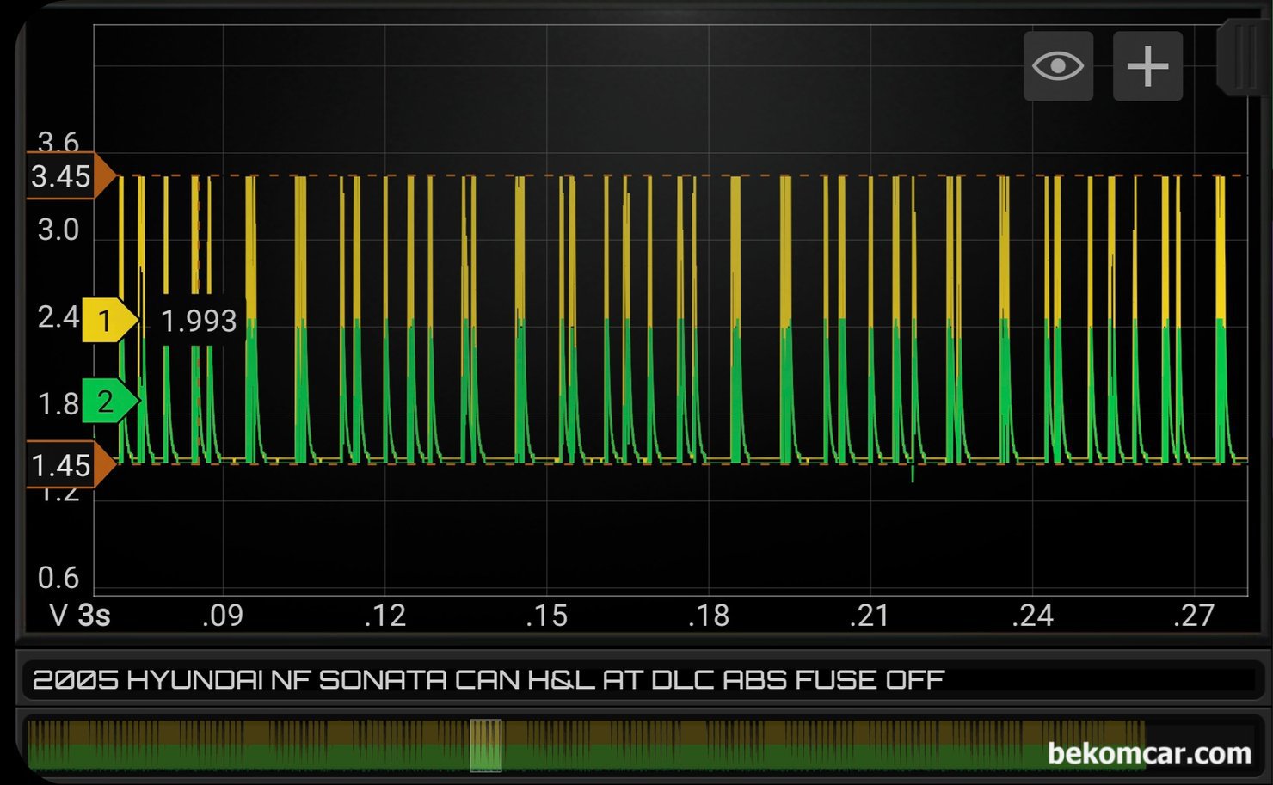Click the 0.6 voltage axis label
This screenshot has width=1273, height=785.
pos(58,578)
